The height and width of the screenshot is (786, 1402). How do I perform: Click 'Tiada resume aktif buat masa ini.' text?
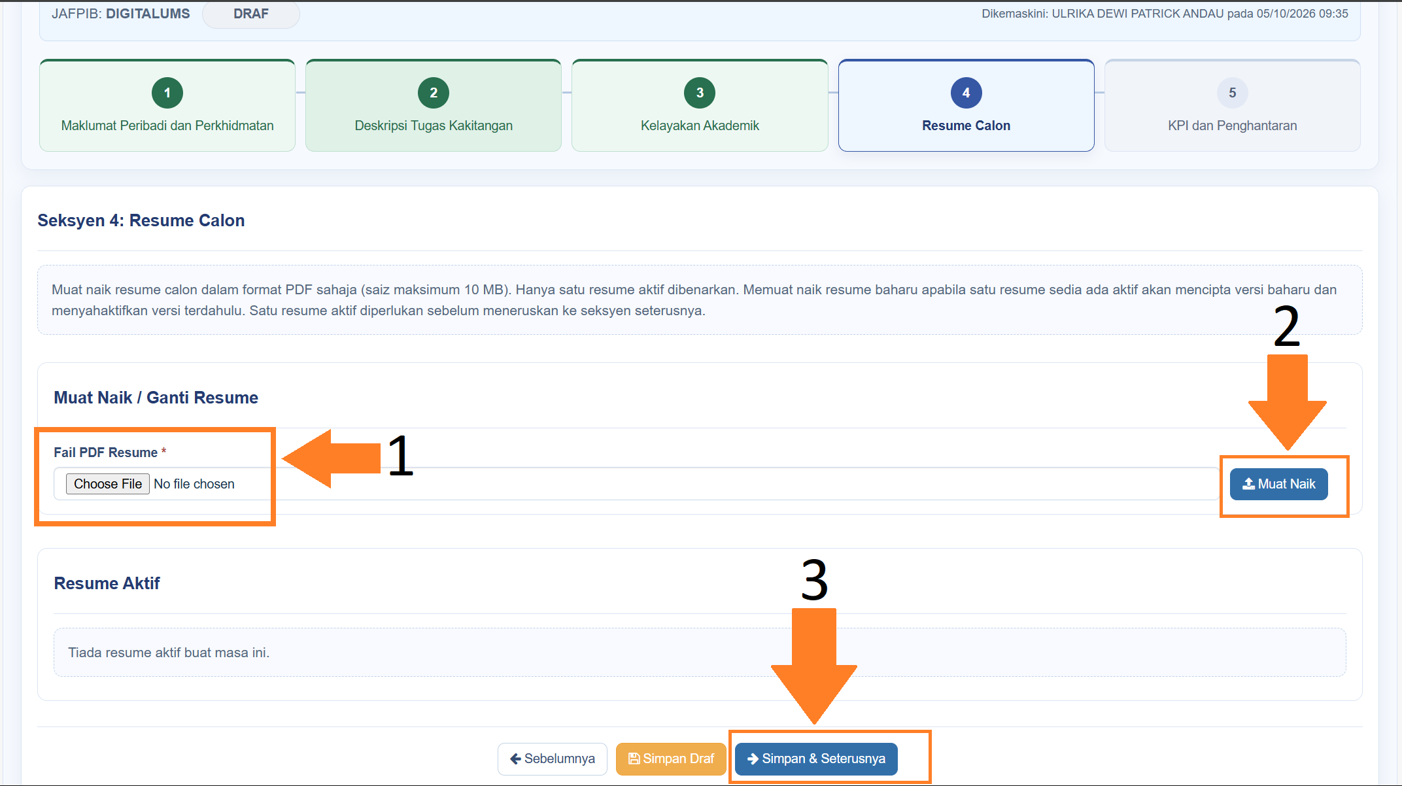tap(169, 653)
